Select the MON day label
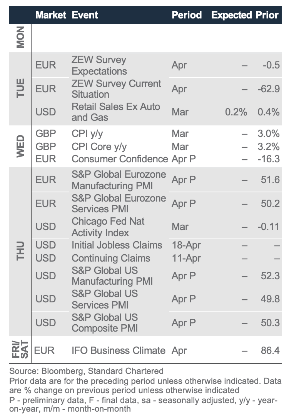294x417 pixels. tap(20, 37)
